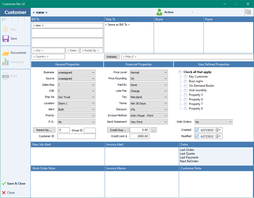Select the Customer section header in the sidebar
254x198 pixels.
click(15, 12)
